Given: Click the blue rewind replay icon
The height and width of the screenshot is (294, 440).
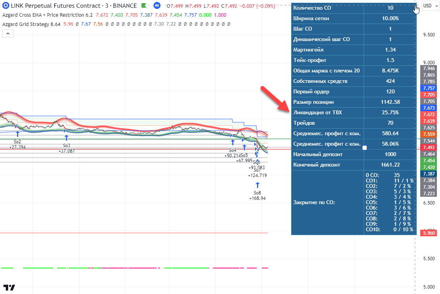Looking at the screenshot, I should [x=157, y=5].
